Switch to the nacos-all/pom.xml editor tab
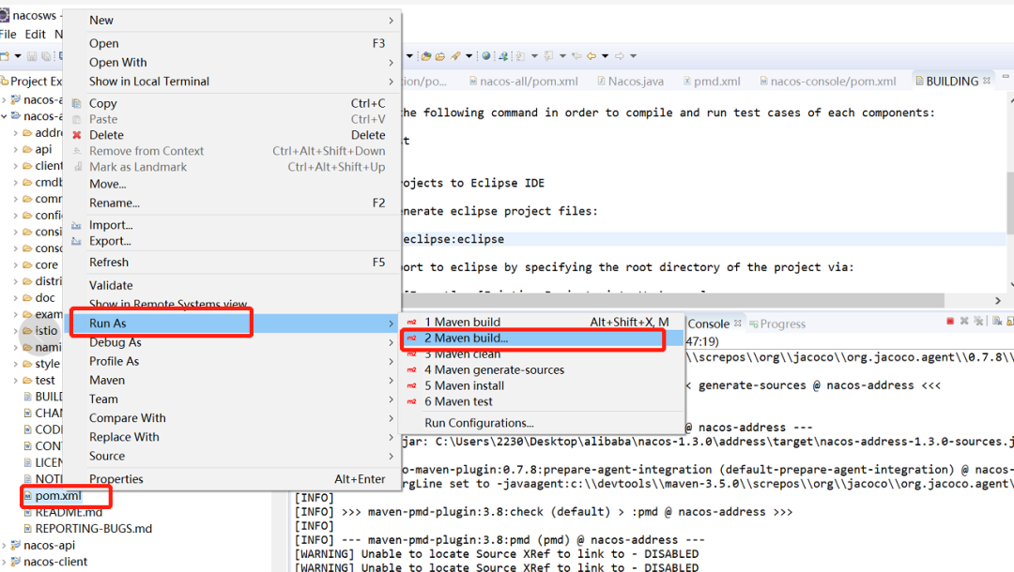 click(524, 82)
